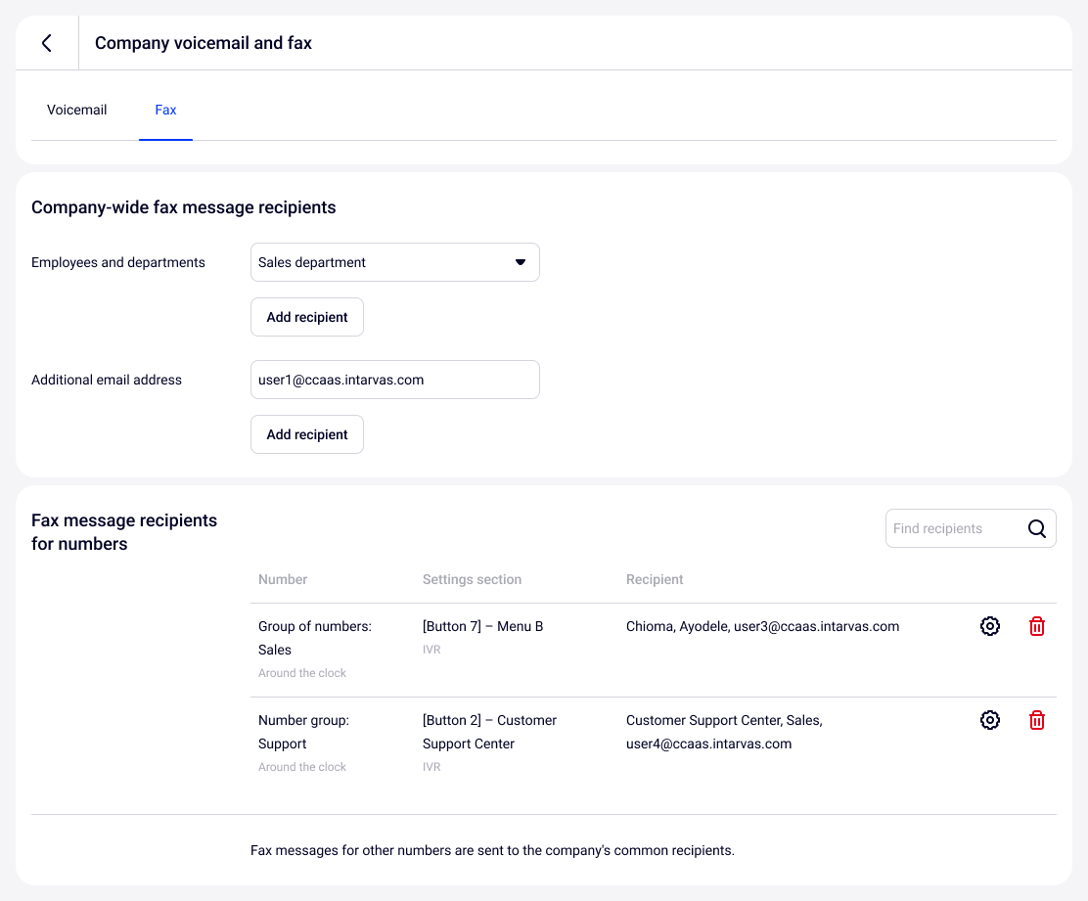The height and width of the screenshot is (901, 1088).
Task: Click Add recipient below the Sales department dropdown
Action: click(x=307, y=317)
